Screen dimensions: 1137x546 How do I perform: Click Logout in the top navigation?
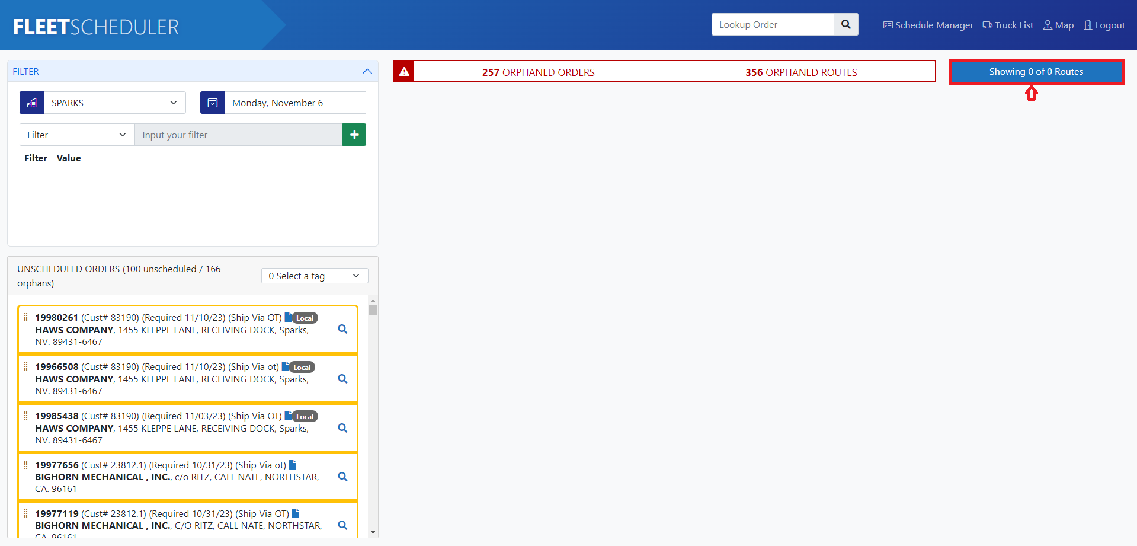1104,25
